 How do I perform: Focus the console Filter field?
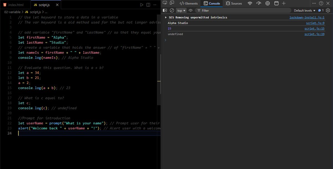(243, 11)
